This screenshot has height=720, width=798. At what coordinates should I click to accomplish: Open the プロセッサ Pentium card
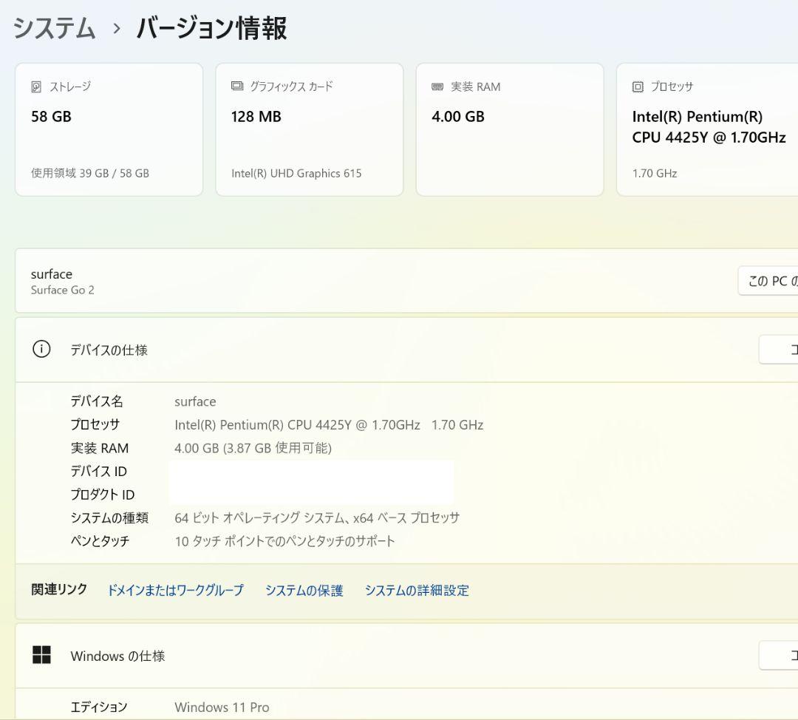pyautogui.click(x=707, y=129)
